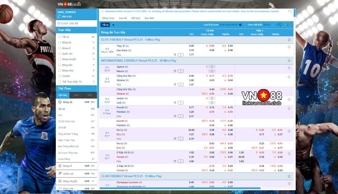The image size is (338, 194).
Task: Favorite the Jordan vs UAE match star
Action: 289,99
